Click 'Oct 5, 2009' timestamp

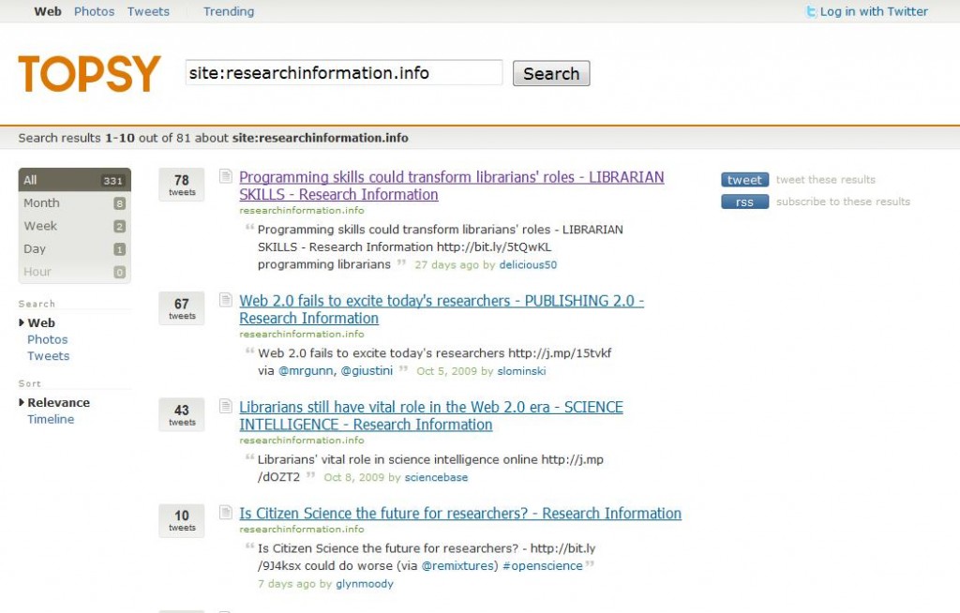pos(446,371)
